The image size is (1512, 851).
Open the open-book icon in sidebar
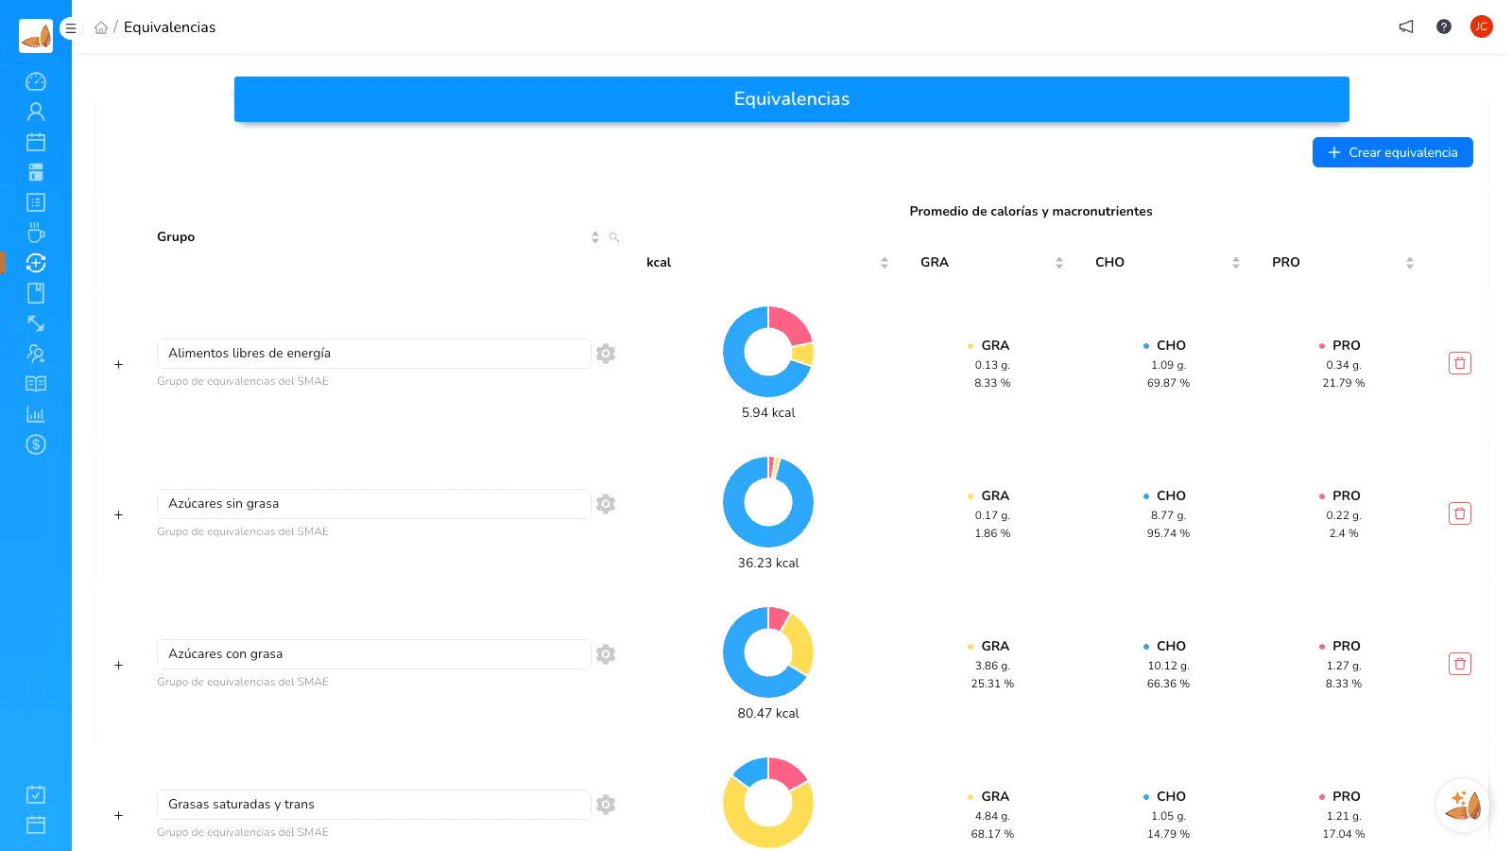click(36, 384)
